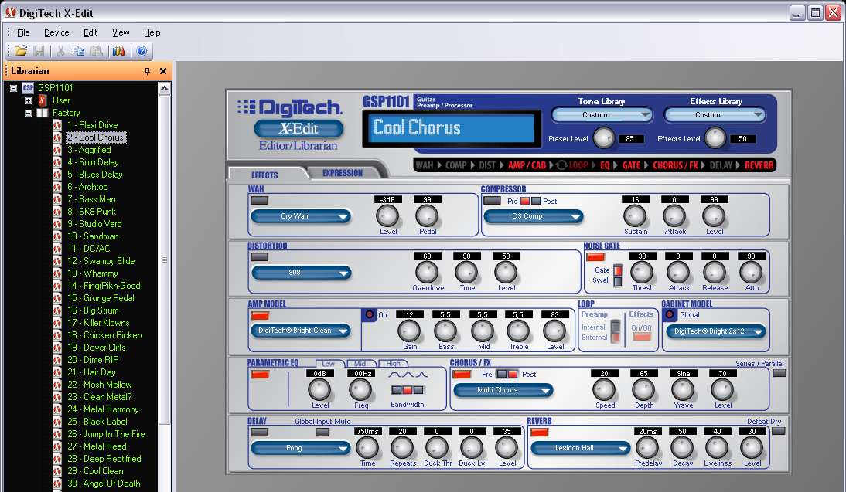The image size is (846, 492).
Task: Select the 3 - Aggrified preset
Action: click(89, 150)
